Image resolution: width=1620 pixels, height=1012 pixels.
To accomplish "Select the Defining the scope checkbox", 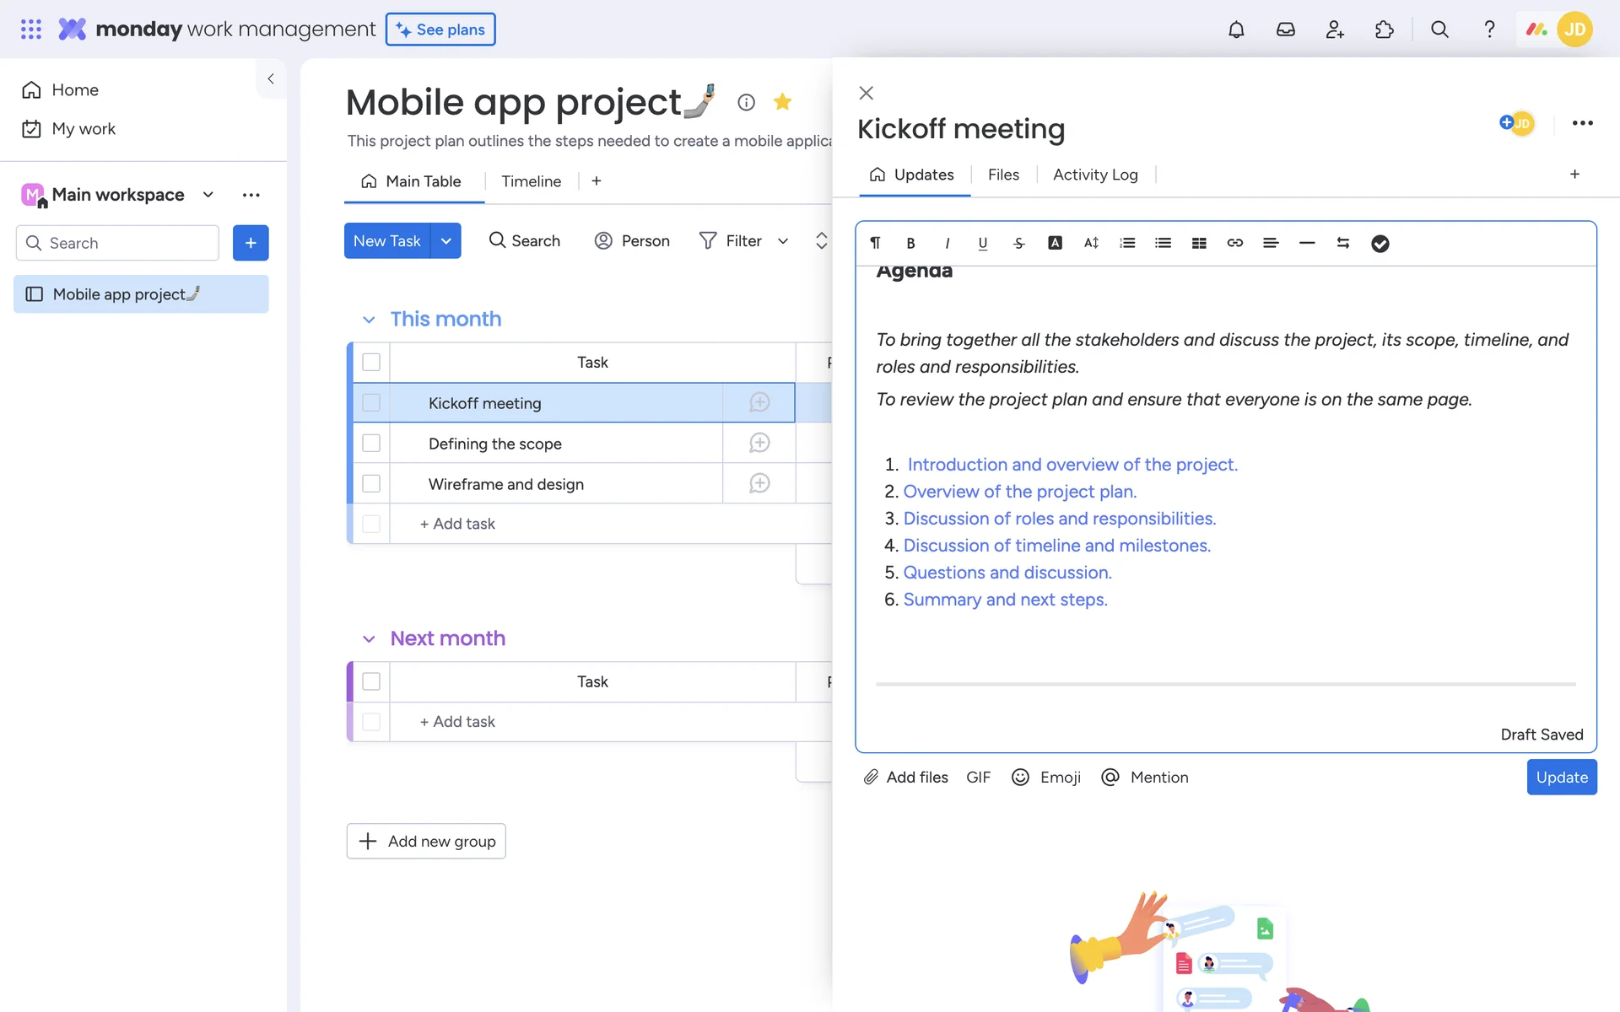I will point(371,443).
